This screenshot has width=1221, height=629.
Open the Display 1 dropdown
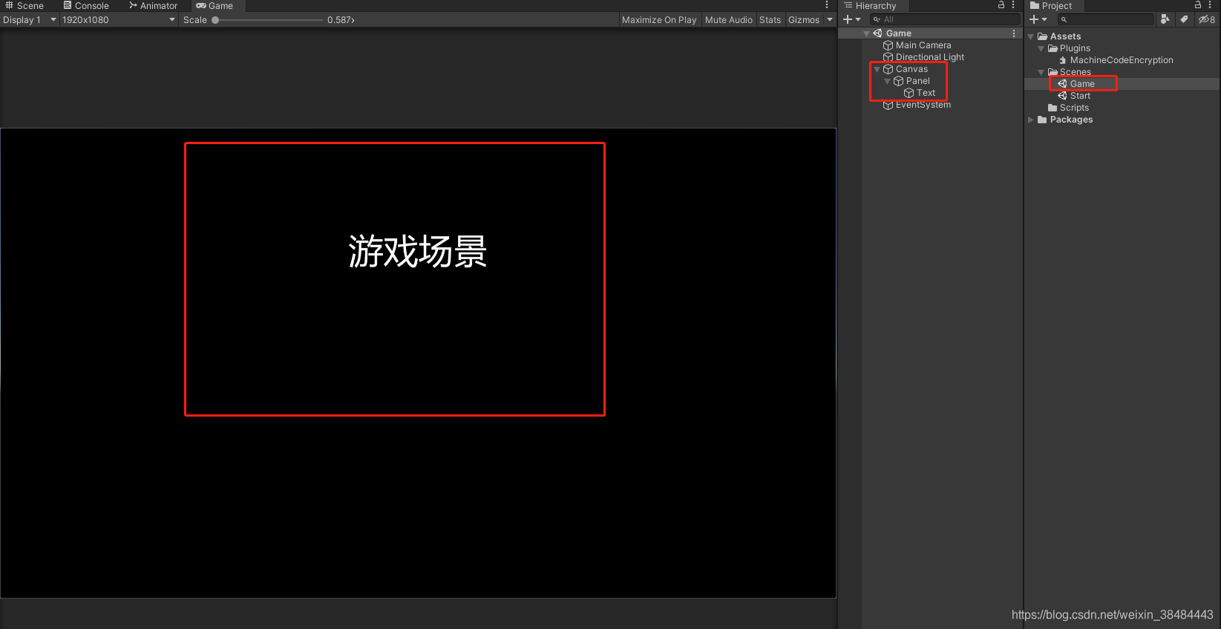pyautogui.click(x=30, y=20)
